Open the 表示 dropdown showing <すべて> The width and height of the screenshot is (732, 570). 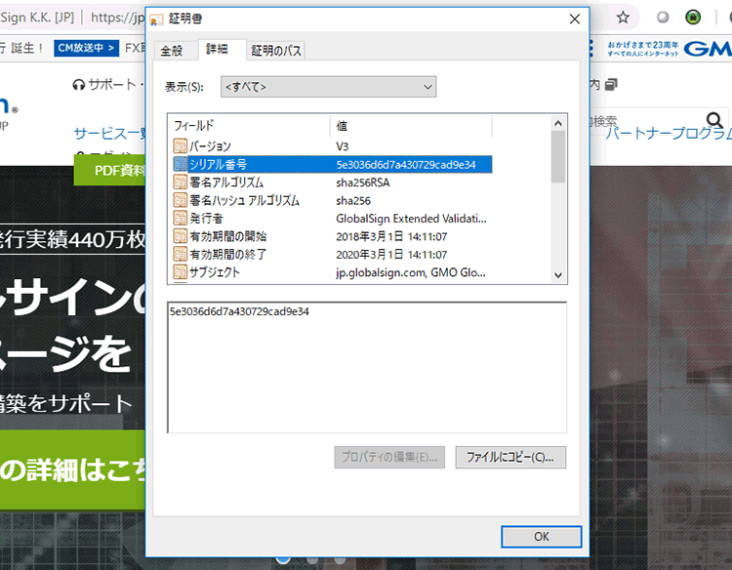[x=328, y=87]
